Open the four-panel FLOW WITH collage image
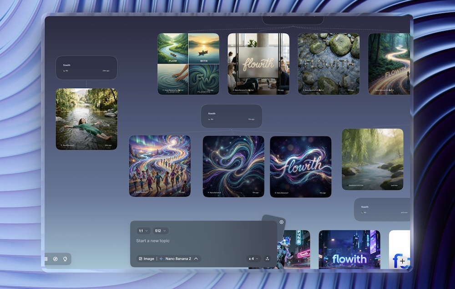Screen dimensions: 455x289 [188, 64]
